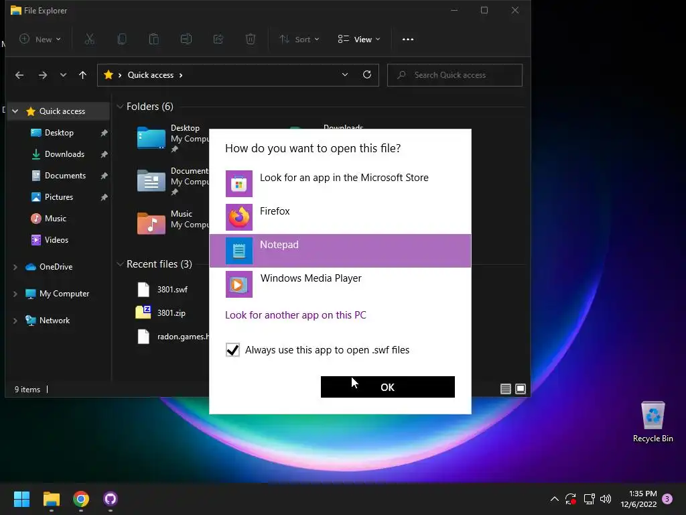Click Look for another app on this PC
The height and width of the screenshot is (515, 686).
click(295, 315)
